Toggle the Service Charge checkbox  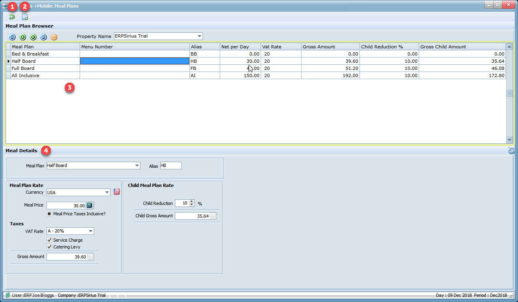pos(49,240)
